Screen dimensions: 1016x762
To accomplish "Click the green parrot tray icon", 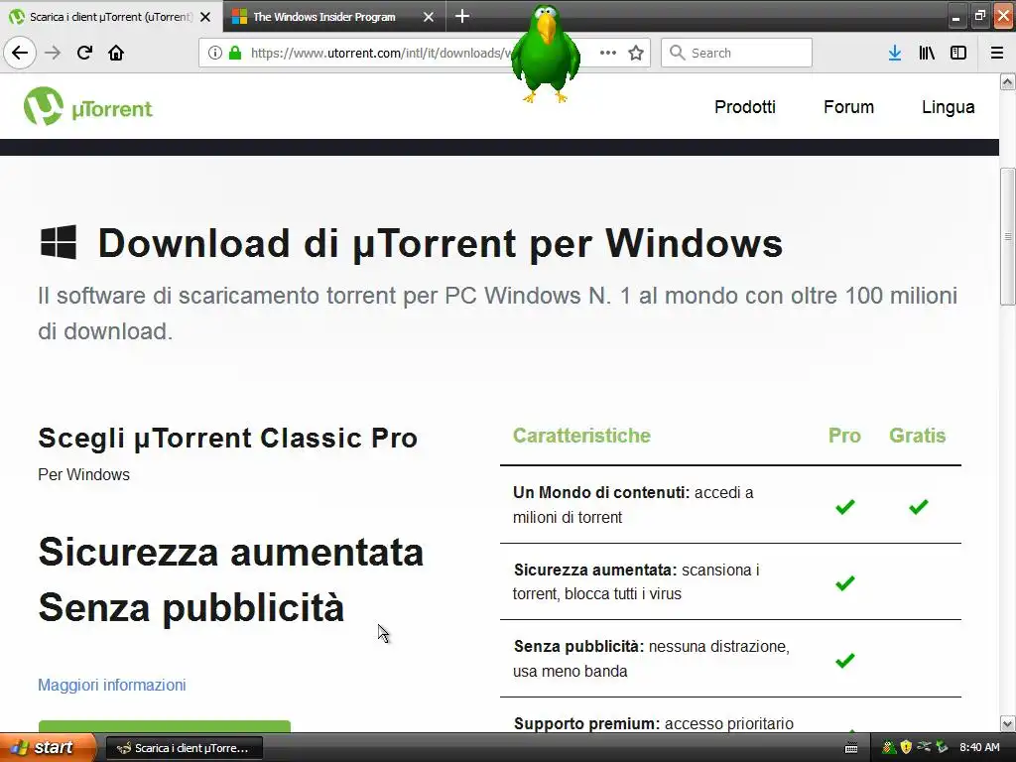I will (889, 748).
